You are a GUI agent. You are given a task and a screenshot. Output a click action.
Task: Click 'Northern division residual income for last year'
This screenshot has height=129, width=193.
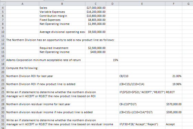tap(38, 104)
